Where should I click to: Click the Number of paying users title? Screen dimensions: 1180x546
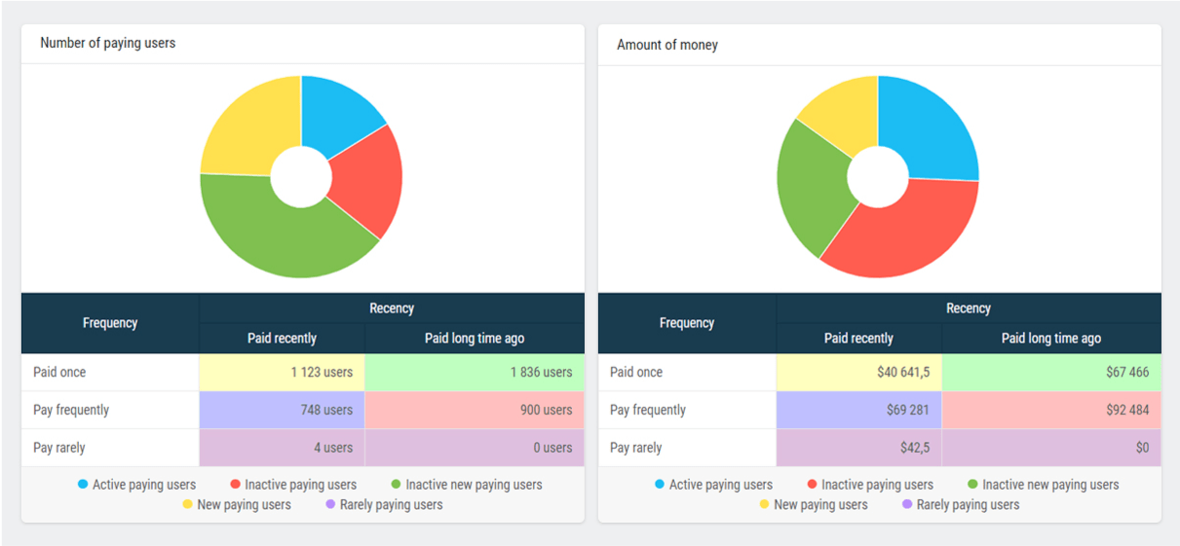[108, 43]
